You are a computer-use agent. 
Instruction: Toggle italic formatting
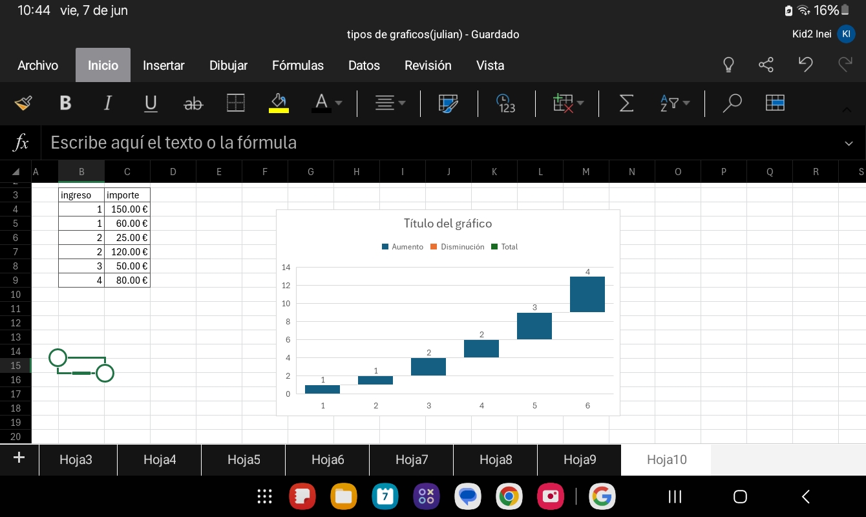point(108,103)
